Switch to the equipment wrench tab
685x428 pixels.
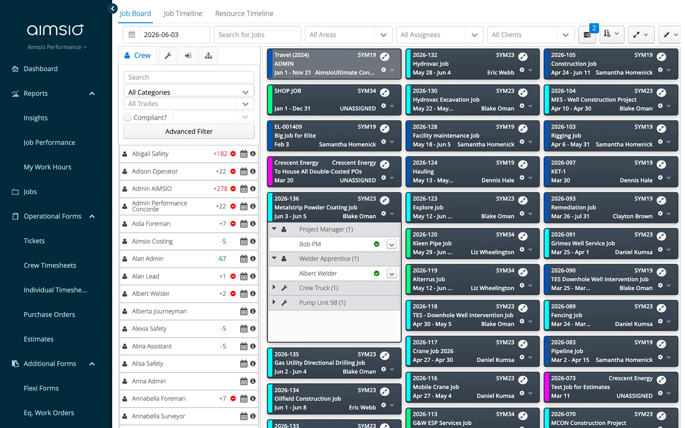point(168,56)
